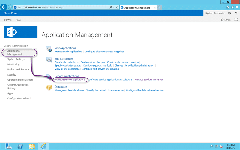Click the Service Applications heading link
This screenshot has width=240, height=150.
(x=67, y=76)
